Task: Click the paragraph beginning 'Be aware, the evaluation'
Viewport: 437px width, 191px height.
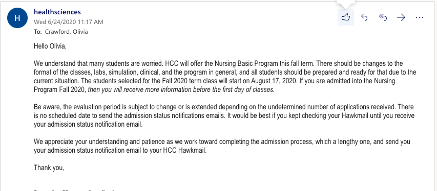Action: coord(224,115)
